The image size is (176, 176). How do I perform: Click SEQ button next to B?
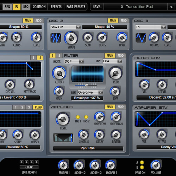26,7
